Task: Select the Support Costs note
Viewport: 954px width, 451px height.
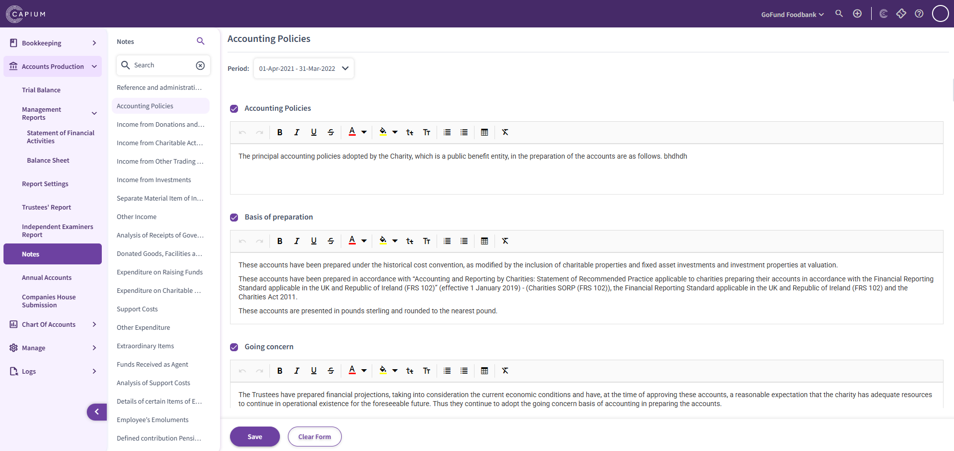Action: (x=137, y=309)
